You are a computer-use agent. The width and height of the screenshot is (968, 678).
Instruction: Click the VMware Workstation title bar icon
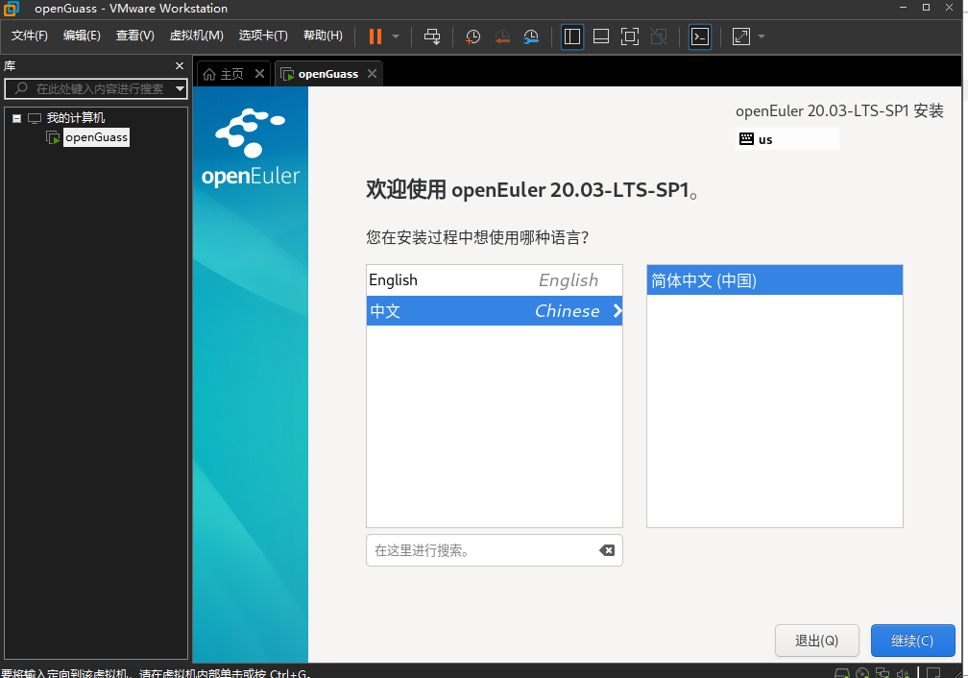click(12, 8)
